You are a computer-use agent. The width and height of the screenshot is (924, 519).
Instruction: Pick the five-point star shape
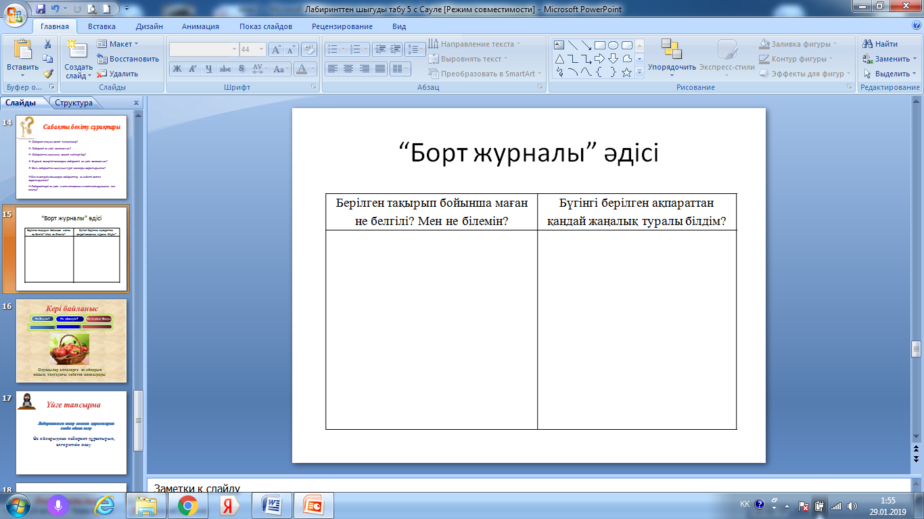click(627, 72)
